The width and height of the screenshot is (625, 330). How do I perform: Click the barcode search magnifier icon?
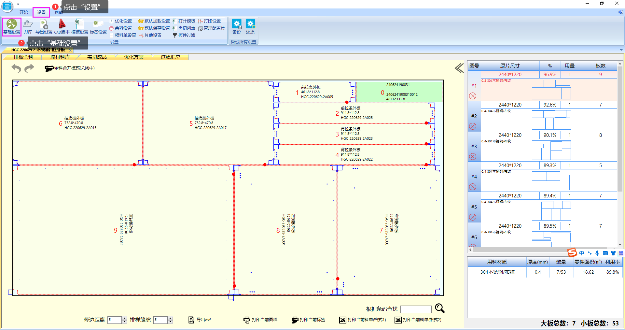(440, 308)
